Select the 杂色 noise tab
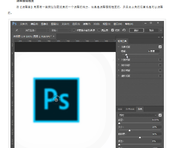Viewport: 174px width, 148px height. pyautogui.click(x=140, y=109)
